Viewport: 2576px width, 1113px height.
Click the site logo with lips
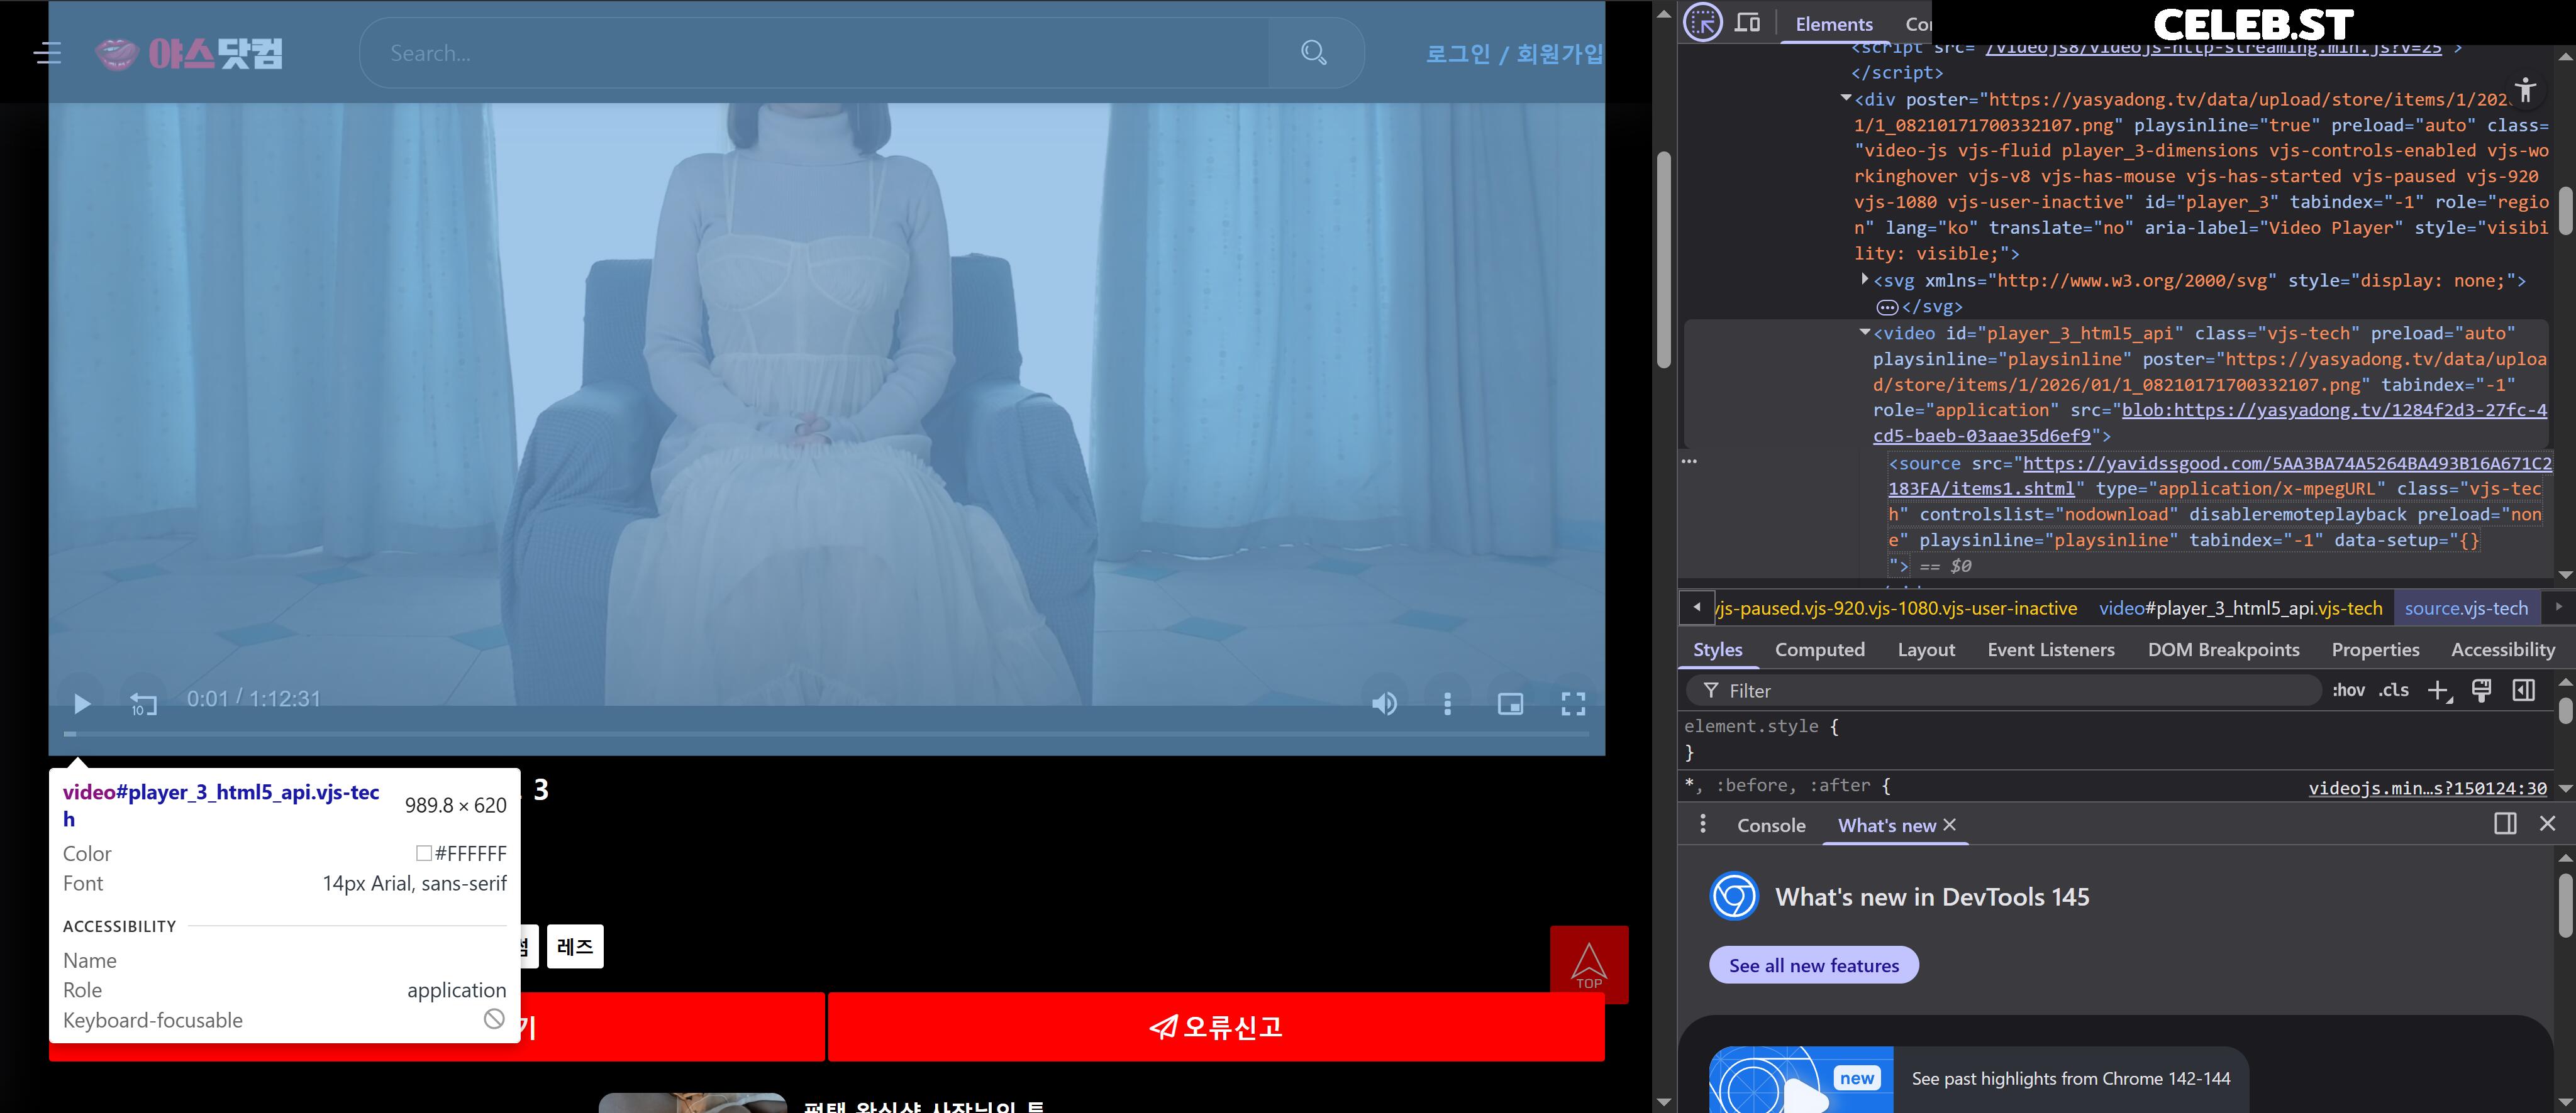189,53
